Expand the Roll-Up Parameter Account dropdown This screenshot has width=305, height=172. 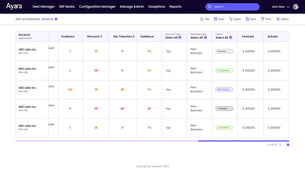click(x=56, y=19)
